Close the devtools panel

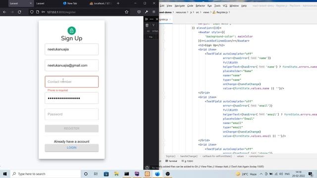[157, 19]
